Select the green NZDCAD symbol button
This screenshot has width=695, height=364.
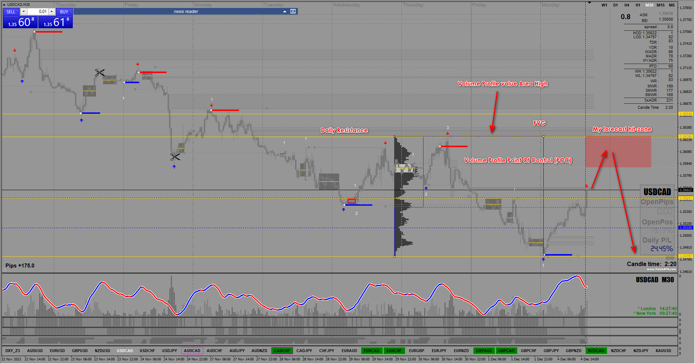point(596,351)
